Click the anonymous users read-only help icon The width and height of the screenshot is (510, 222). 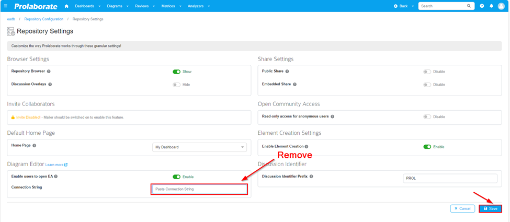tap(332, 116)
